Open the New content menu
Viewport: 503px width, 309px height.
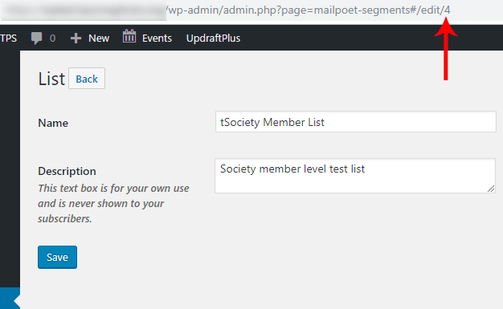[90, 39]
